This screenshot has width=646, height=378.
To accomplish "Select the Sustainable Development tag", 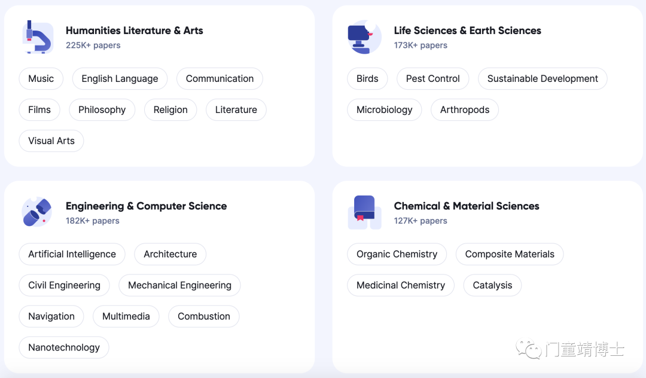I will 543,78.
